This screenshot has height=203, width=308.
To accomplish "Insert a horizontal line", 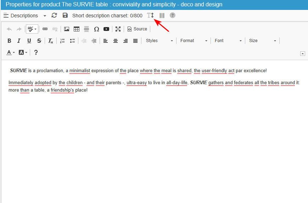I will coord(86,29).
